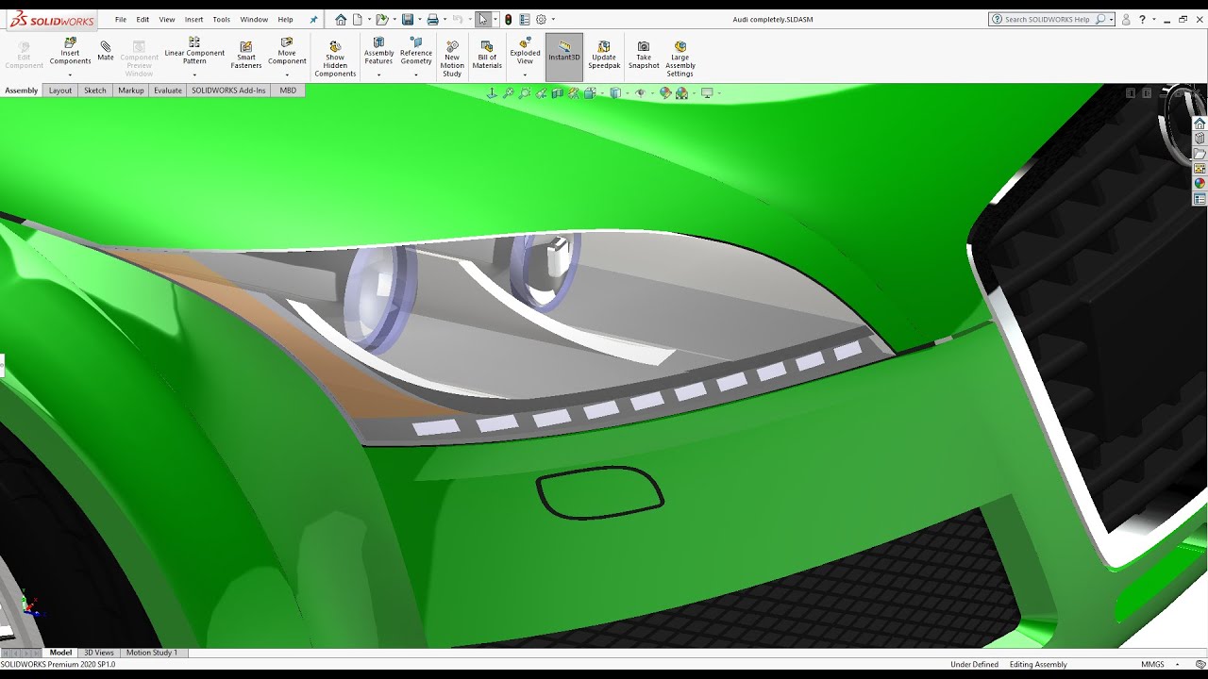Open SOLIDWORKS Resources in the task pane
This screenshot has height=679, width=1208.
1200,124
